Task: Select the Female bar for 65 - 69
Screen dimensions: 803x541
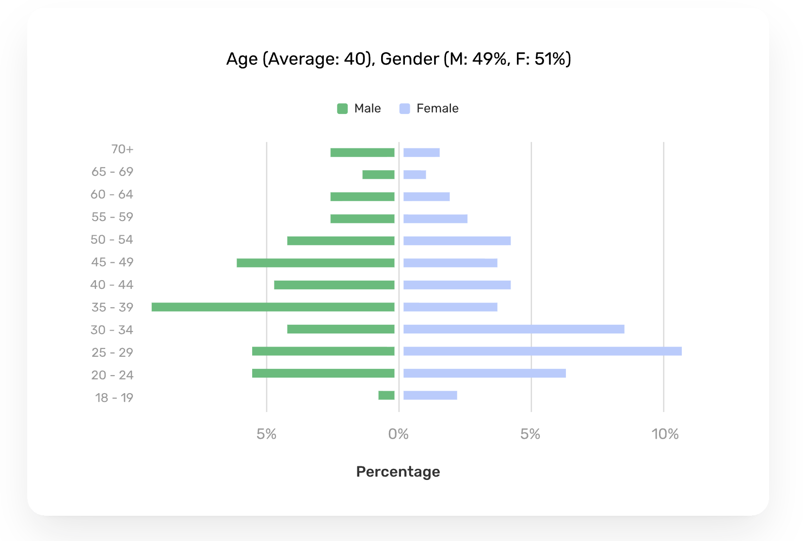Action: pos(415,175)
